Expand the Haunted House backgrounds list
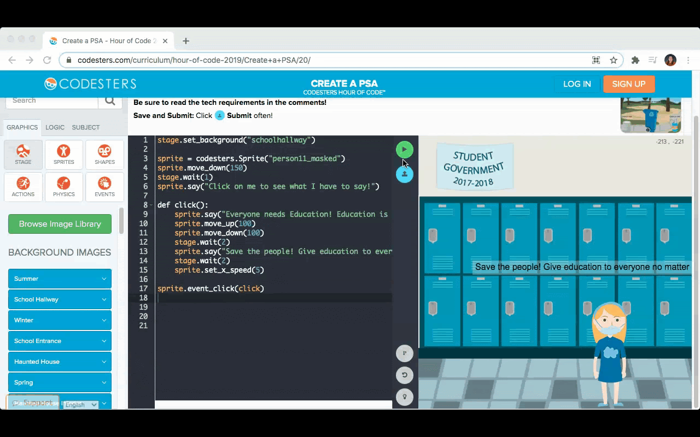The image size is (700, 437). pos(60,362)
